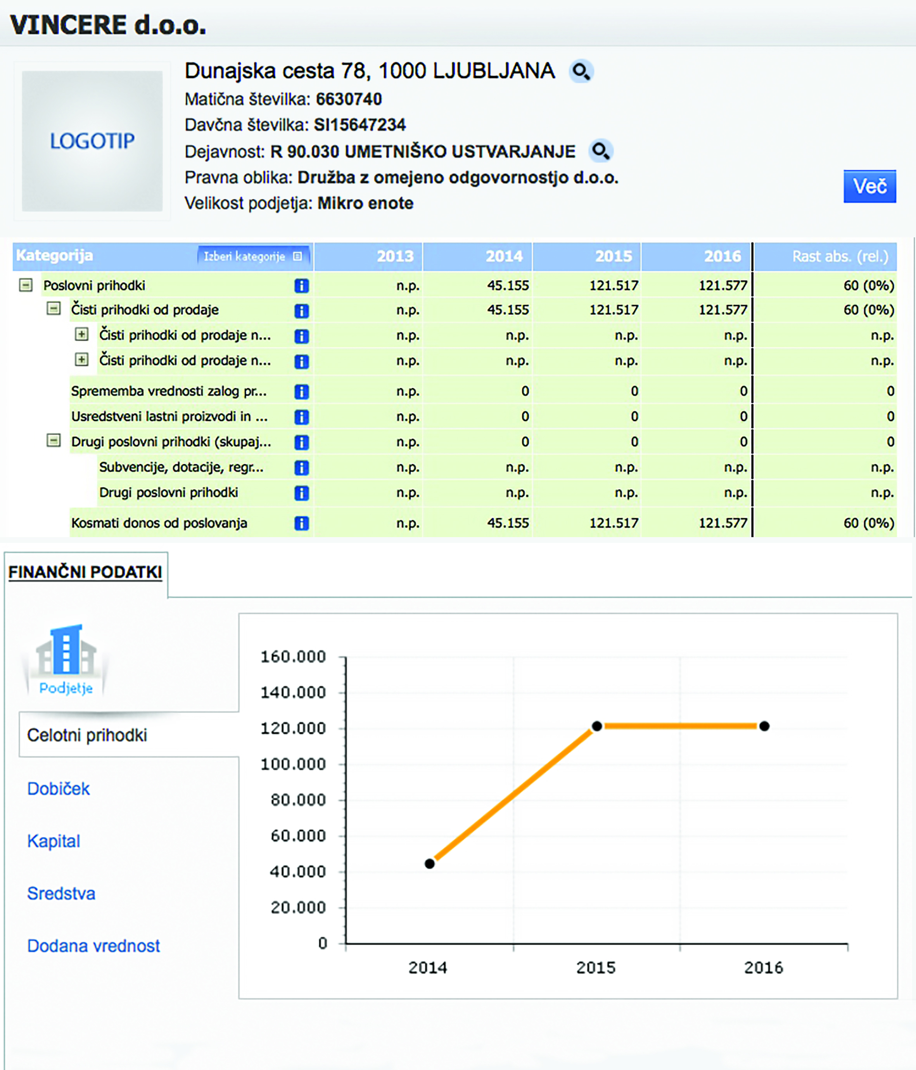Click the 2015 column header

coord(587,256)
